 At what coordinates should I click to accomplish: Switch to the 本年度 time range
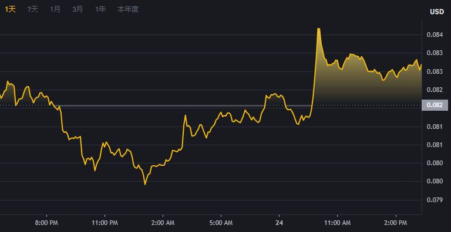[127, 9]
